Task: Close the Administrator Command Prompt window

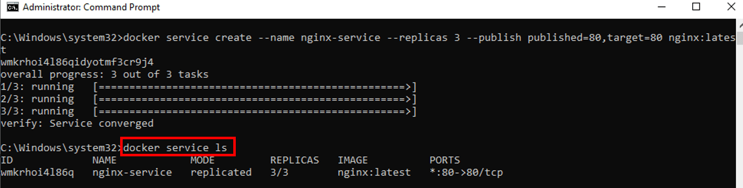Action: tap(731, 7)
